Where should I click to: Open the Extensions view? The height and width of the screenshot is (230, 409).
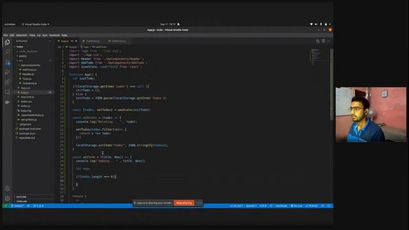[7, 82]
